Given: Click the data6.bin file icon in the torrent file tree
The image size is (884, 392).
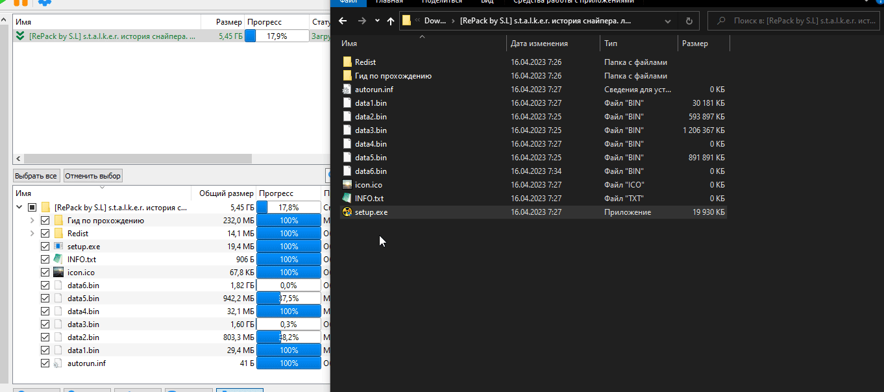Looking at the screenshot, I should 58,286.
